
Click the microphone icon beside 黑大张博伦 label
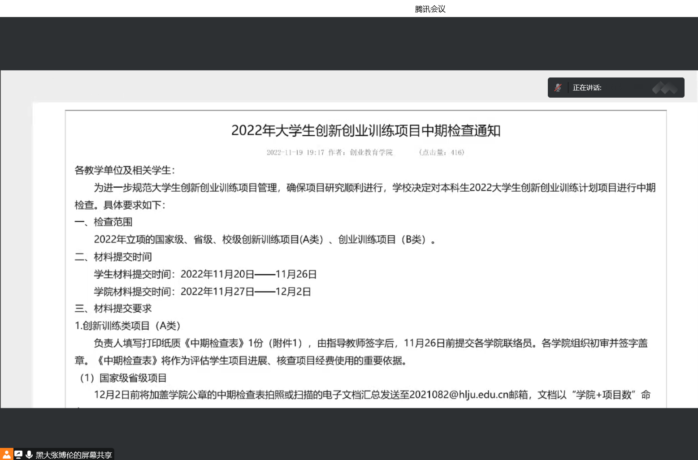29,455
